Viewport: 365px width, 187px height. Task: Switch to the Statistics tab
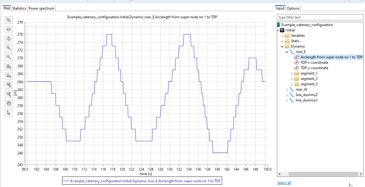coord(19,8)
